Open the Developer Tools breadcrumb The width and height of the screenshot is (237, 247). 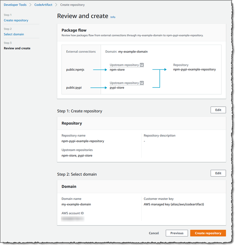pos(15,5)
